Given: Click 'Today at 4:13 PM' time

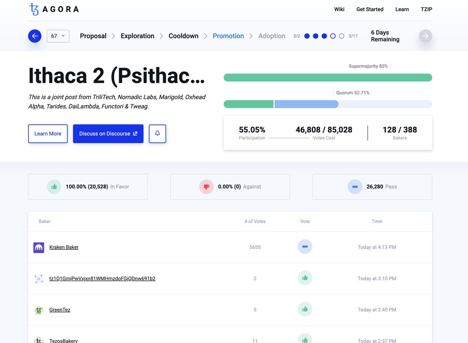Looking at the screenshot, I should click(377, 247).
